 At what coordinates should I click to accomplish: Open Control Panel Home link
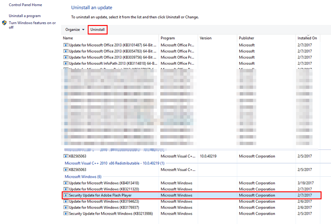(25, 5)
